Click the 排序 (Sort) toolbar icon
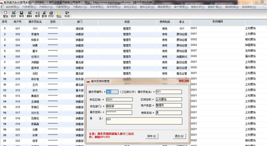 [37, 14]
